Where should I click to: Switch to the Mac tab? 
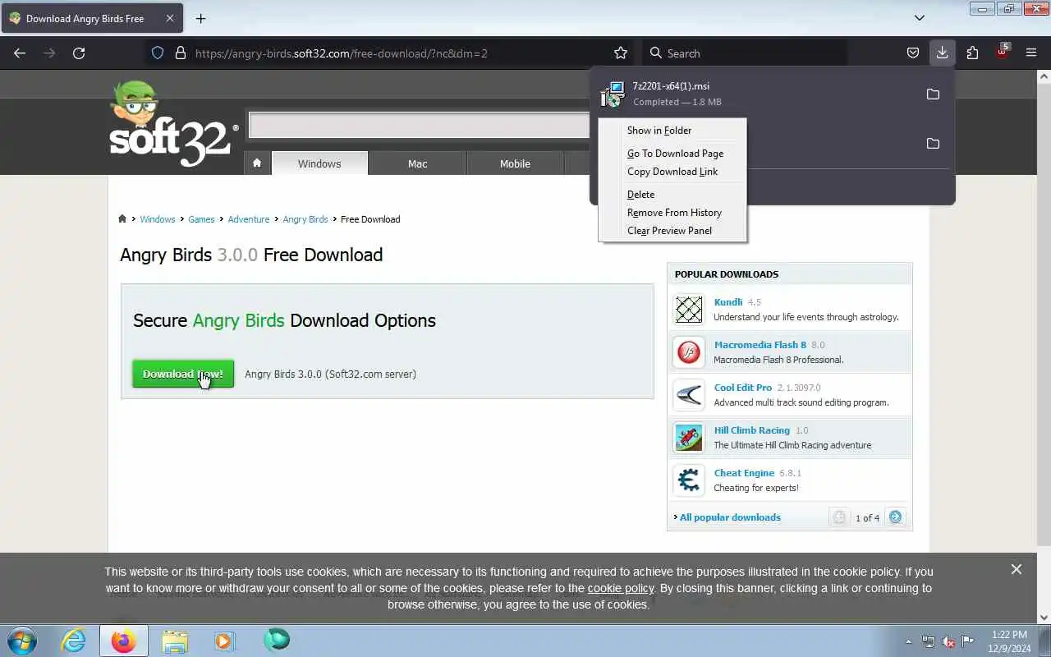click(417, 163)
